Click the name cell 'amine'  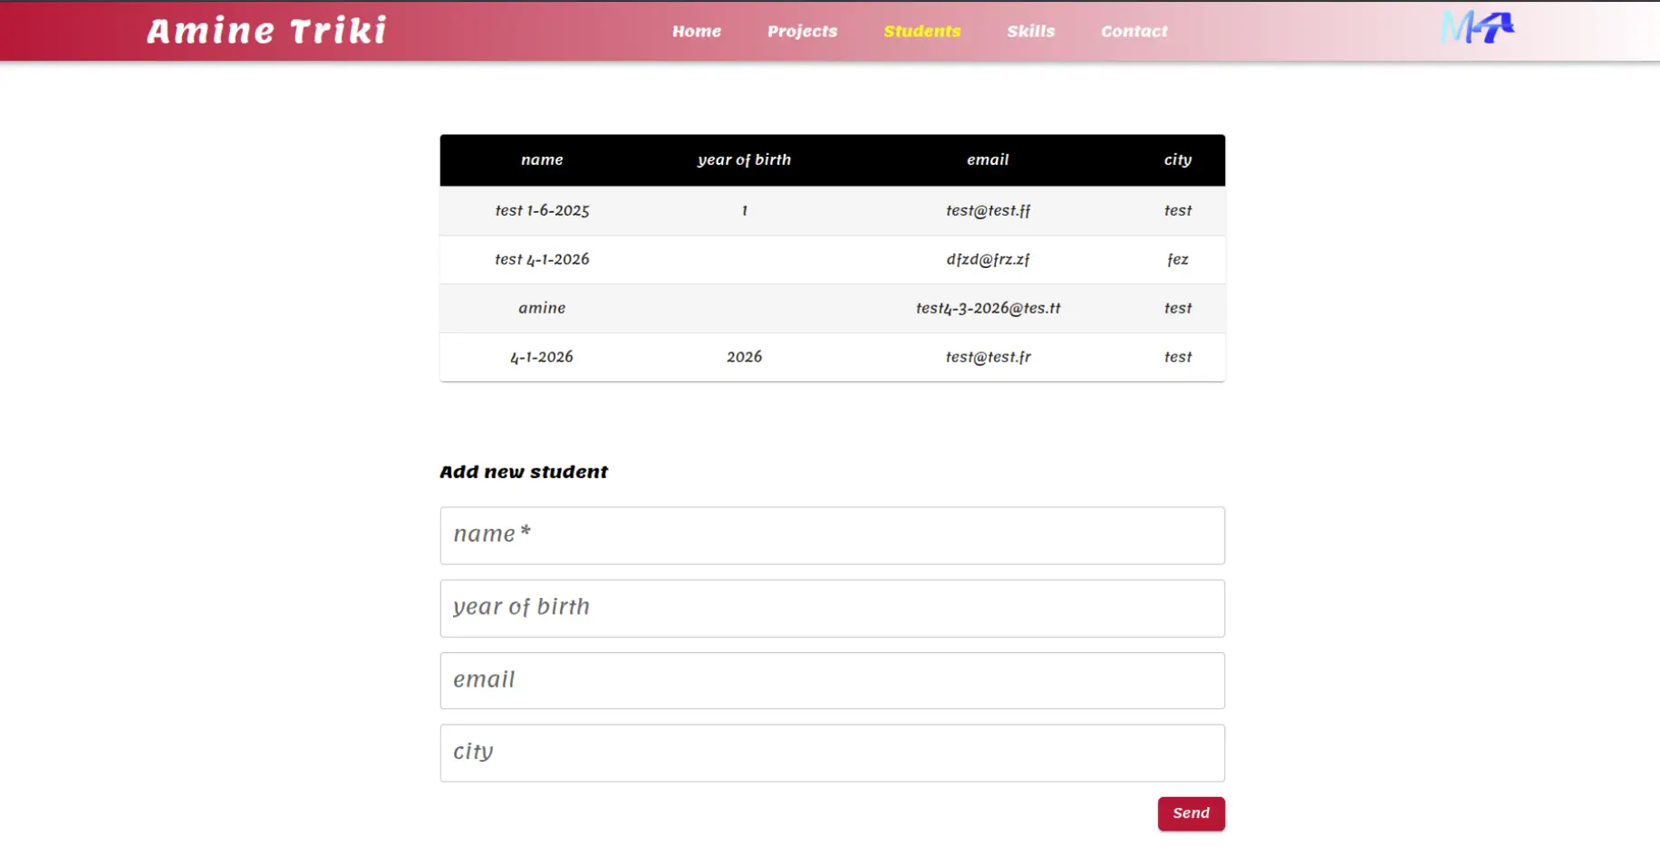coord(542,308)
